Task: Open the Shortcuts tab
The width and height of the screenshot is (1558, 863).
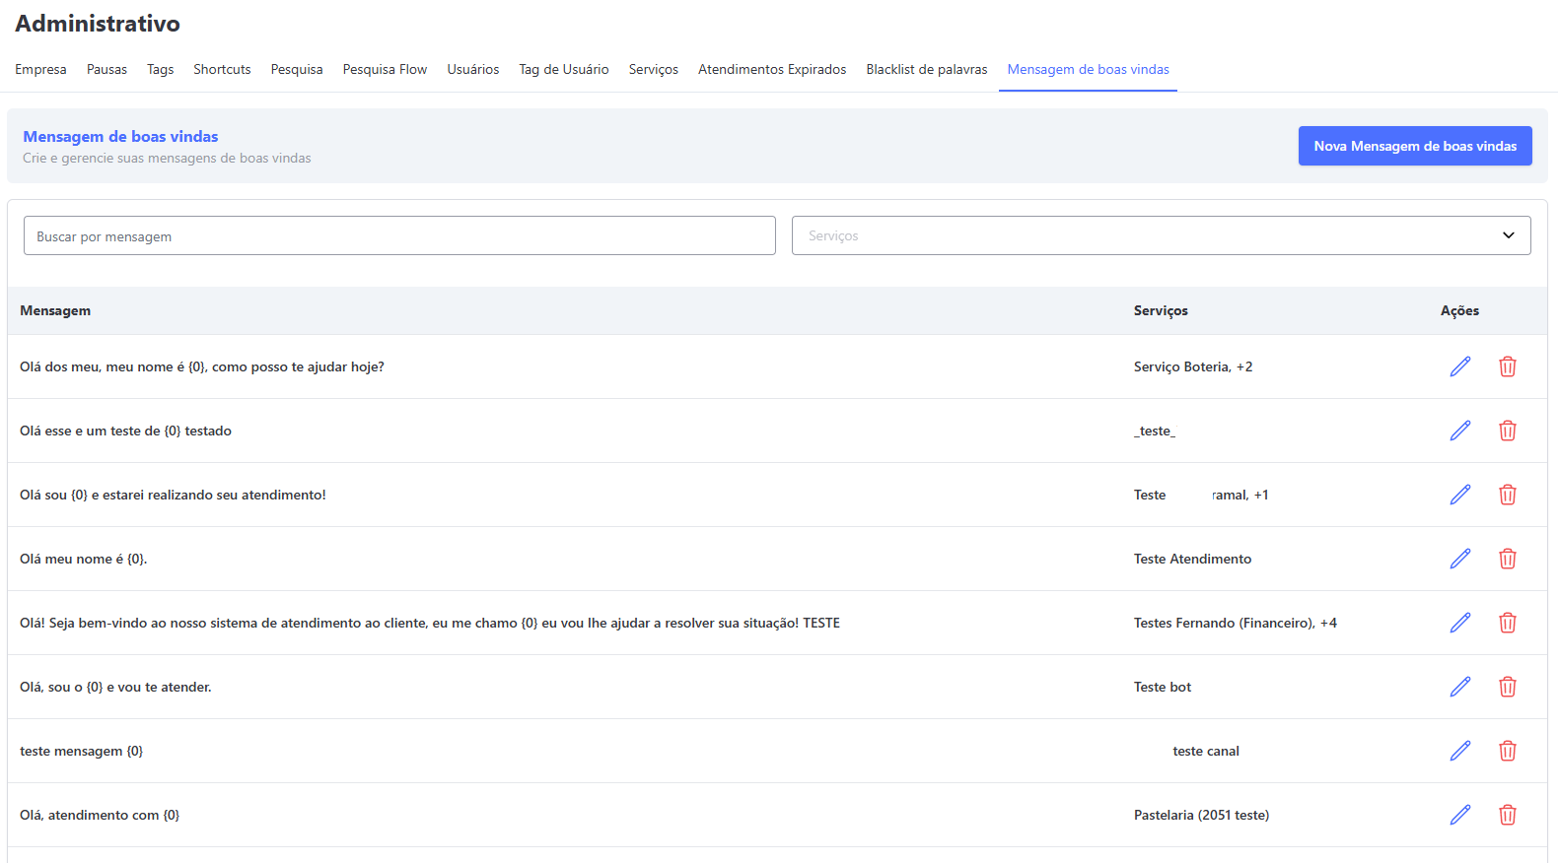Action: coord(222,69)
